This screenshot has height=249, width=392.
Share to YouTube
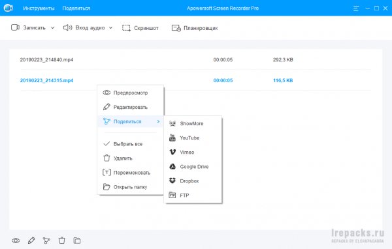click(x=193, y=138)
